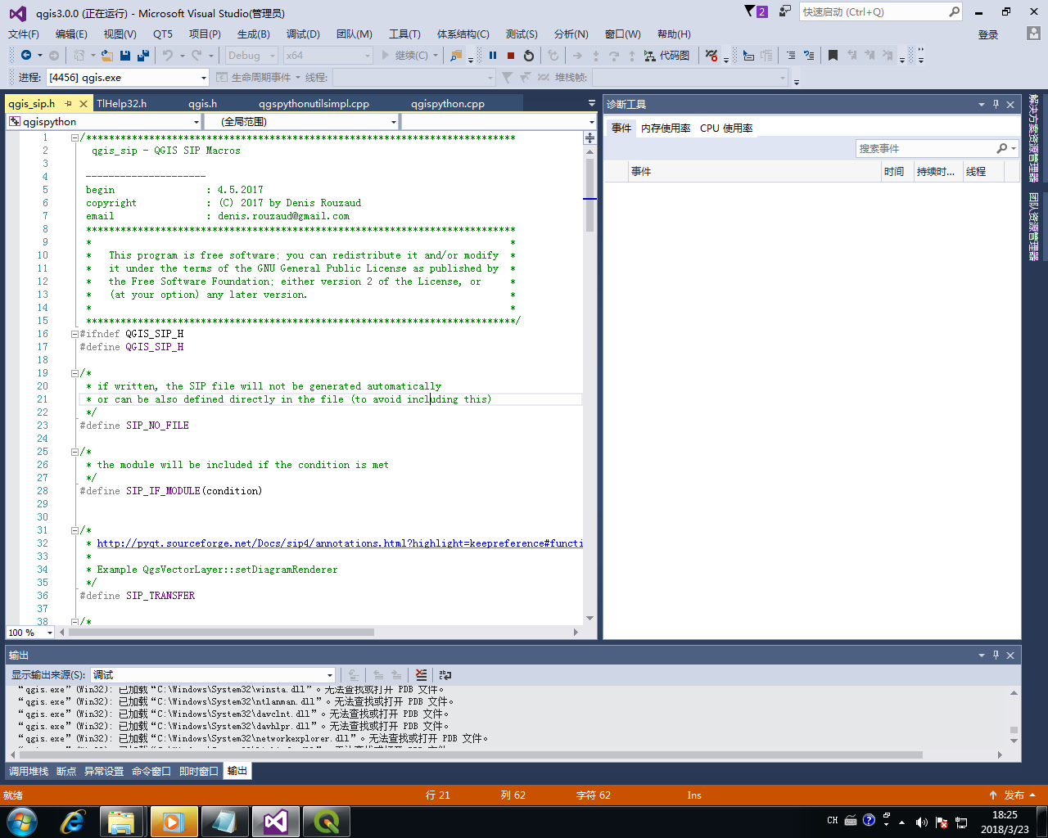Collapse the header comment block at line 1
This screenshot has width=1048, height=838.
point(75,137)
